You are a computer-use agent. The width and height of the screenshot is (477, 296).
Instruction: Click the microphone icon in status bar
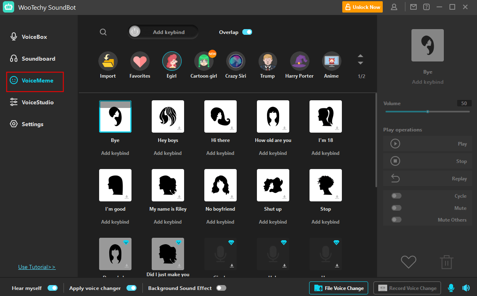point(451,288)
